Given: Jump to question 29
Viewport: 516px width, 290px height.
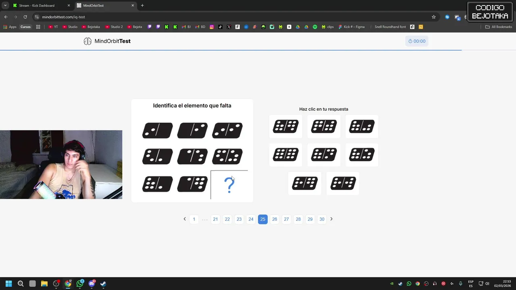Looking at the screenshot, I should (310, 219).
